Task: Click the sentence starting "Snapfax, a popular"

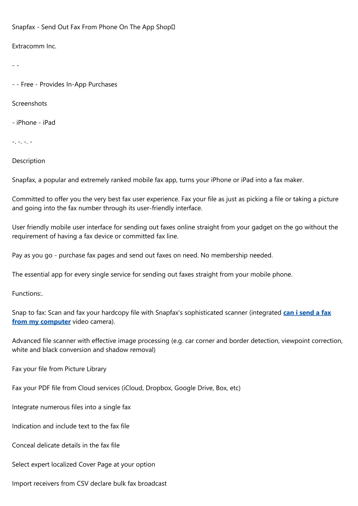Action: [158, 180]
